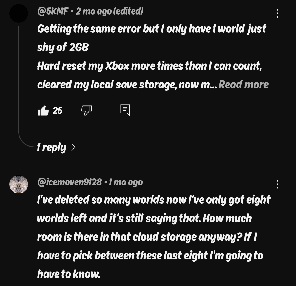Screen dimensions: 296x286
Task: Open more options for @5KMF's comment
Action: click(x=277, y=13)
